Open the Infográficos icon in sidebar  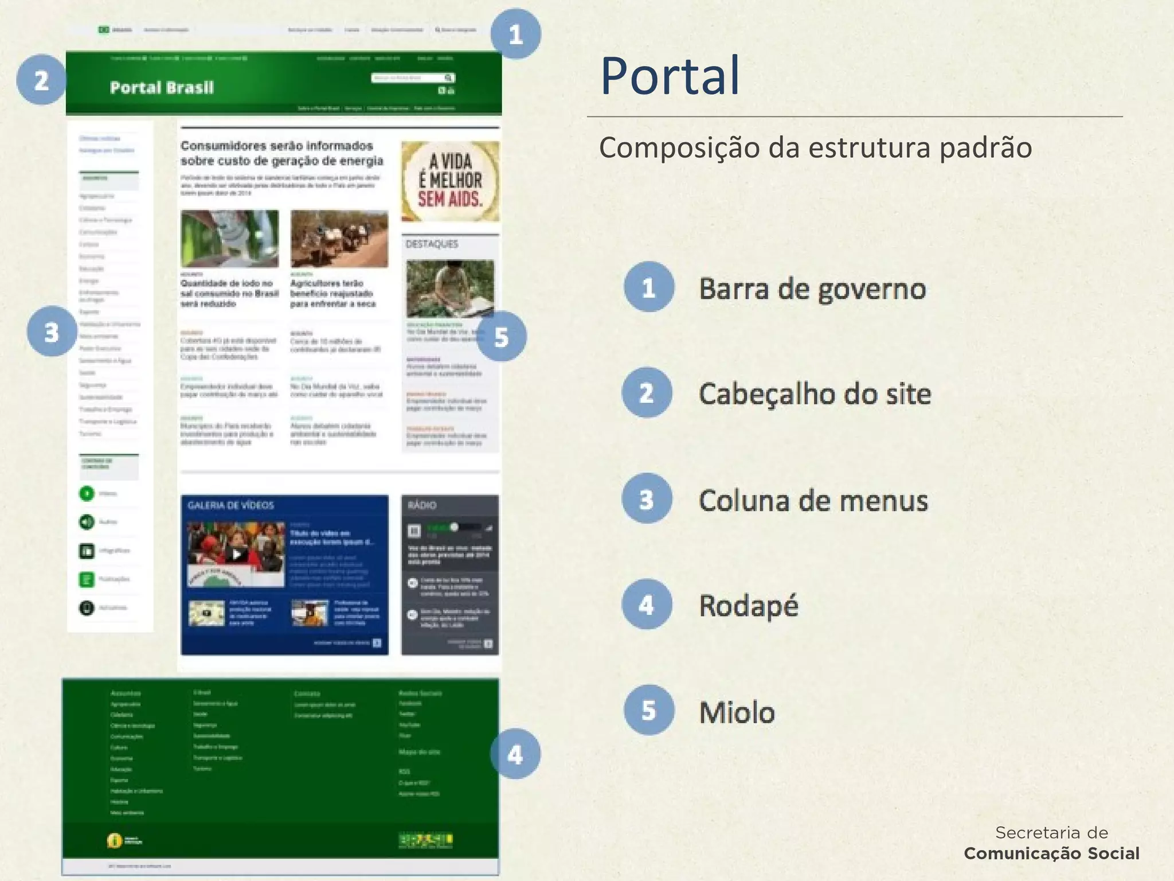pos(87,551)
